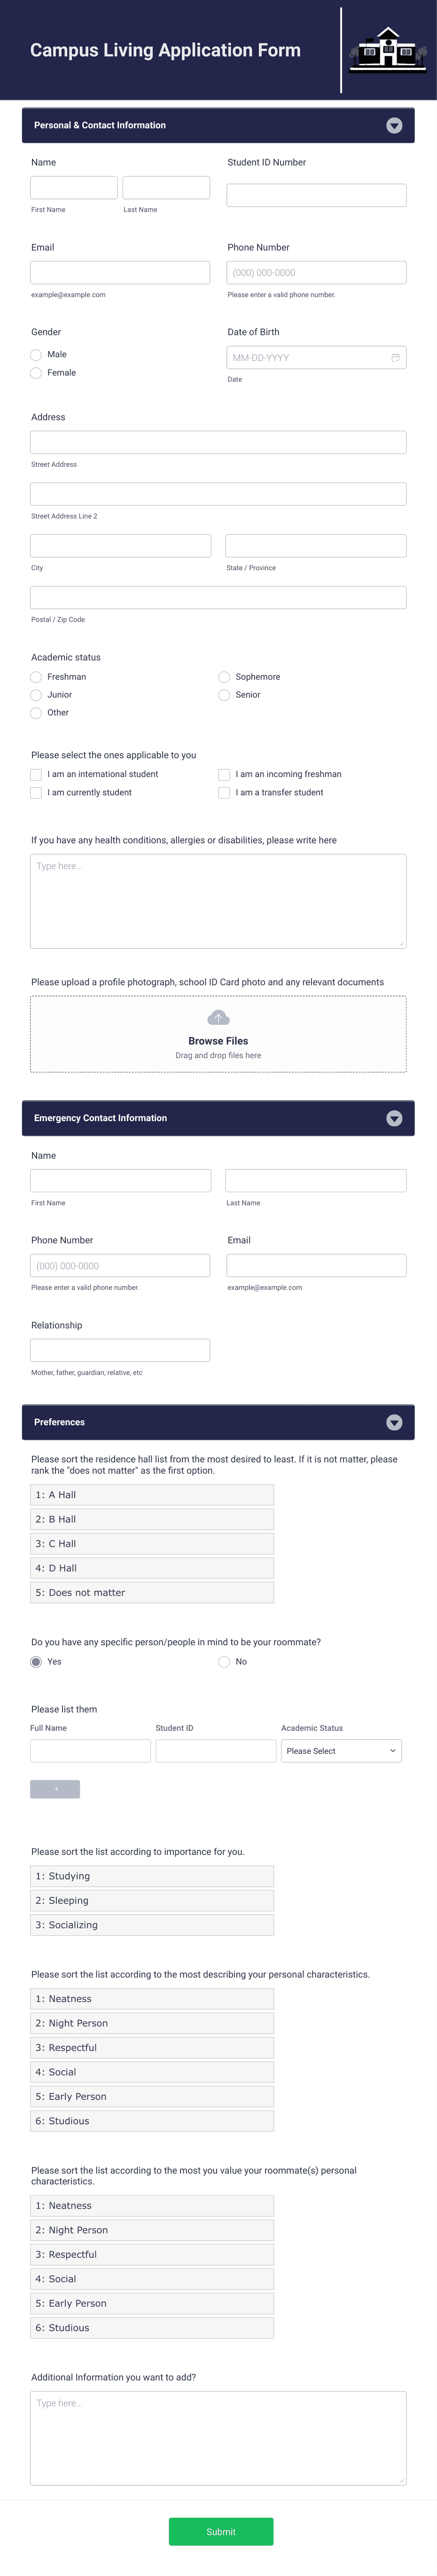Click the add roommate plus button

point(55,1789)
